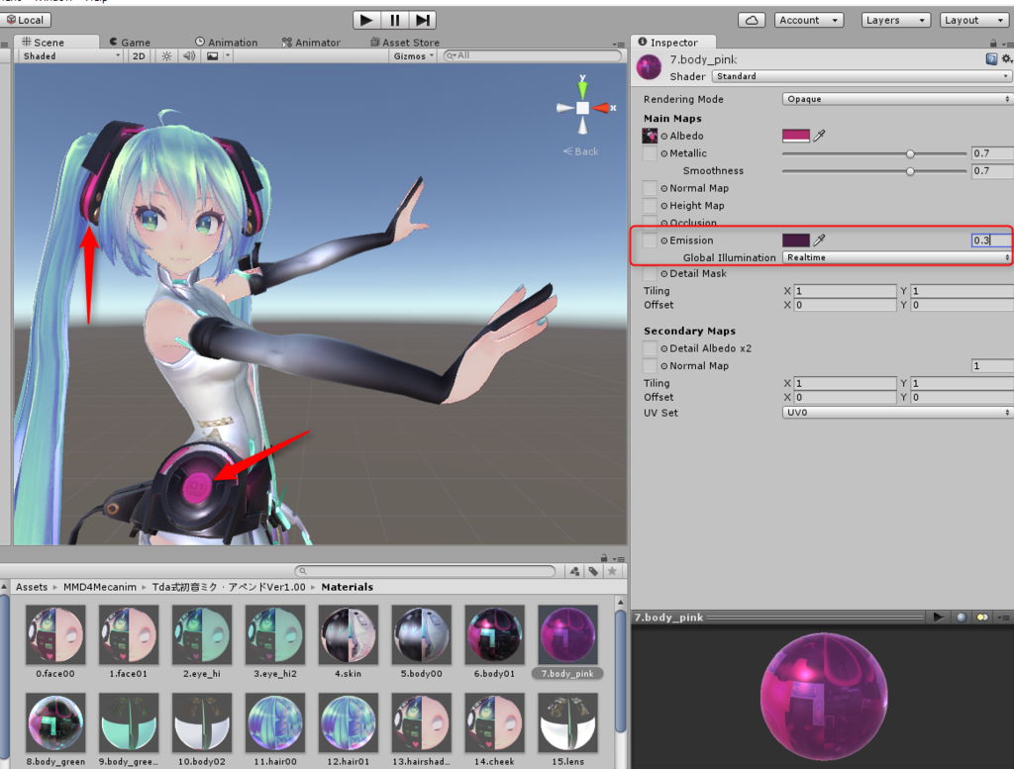
Task: Click the red X axis gizmo cone
Action: tap(601, 108)
